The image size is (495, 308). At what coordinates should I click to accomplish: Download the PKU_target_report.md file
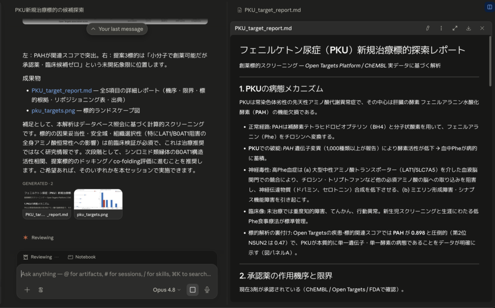tap(468, 28)
